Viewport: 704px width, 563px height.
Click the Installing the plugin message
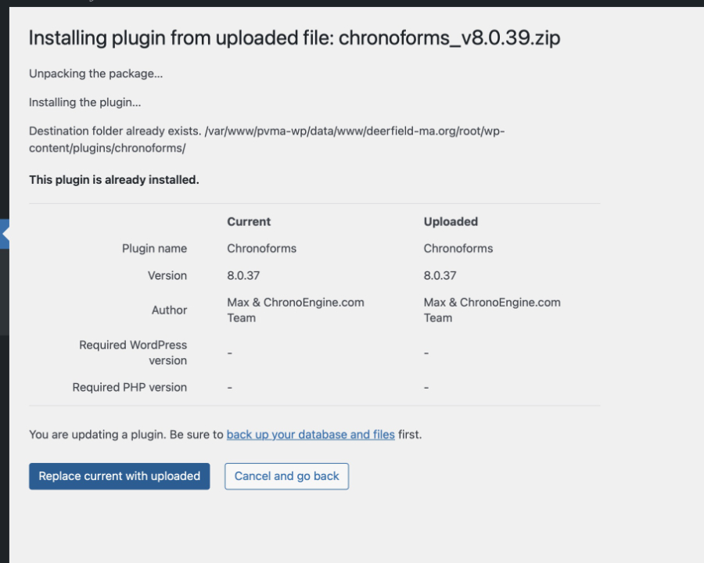tap(85, 102)
